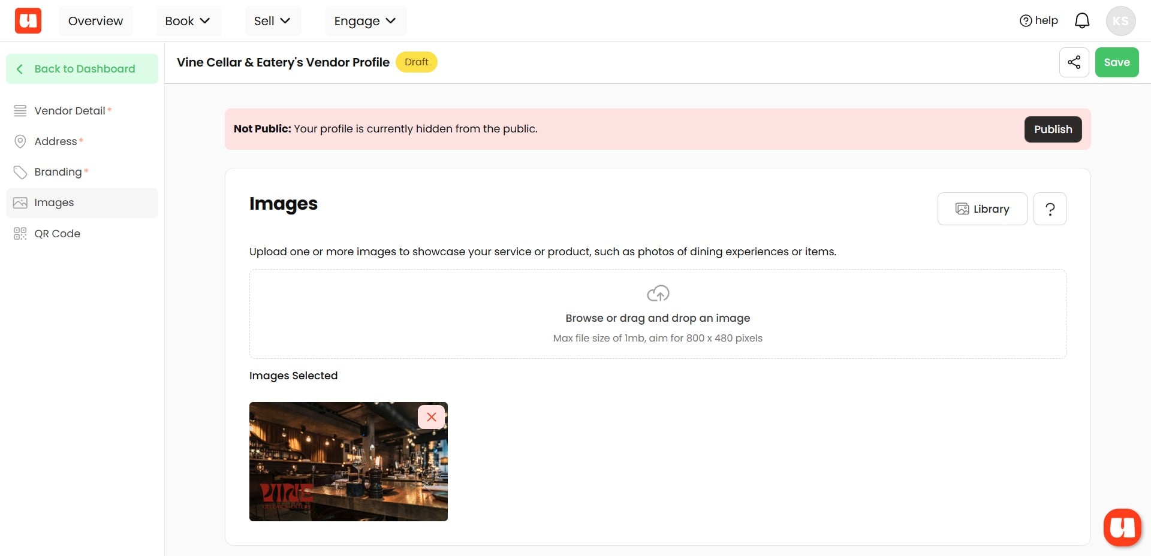Open the Sell dropdown menu
The height and width of the screenshot is (556, 1151).
click(273, 20)
